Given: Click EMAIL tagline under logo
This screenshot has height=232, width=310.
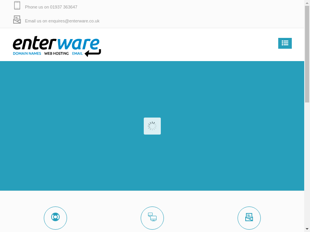Looking at the screenshot, I should [77, 53].
